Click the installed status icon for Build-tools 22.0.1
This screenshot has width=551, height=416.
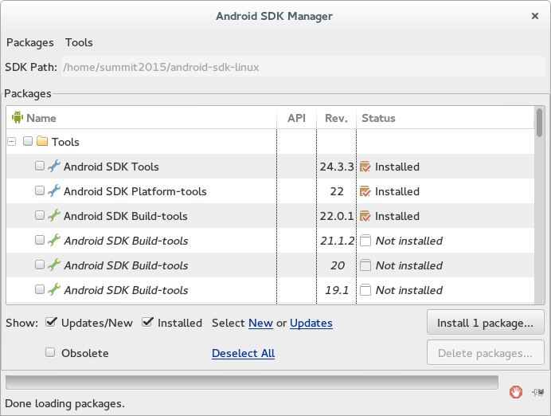pyautogui.click(x=365, y=216)
